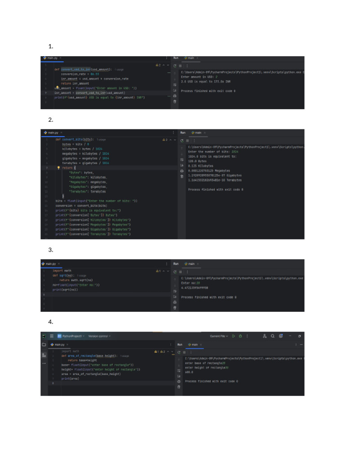
Task: Open More tool windows ellipsis, screenshot 4 sidebar
Action: pyautogui.click(x=44, y=363)
